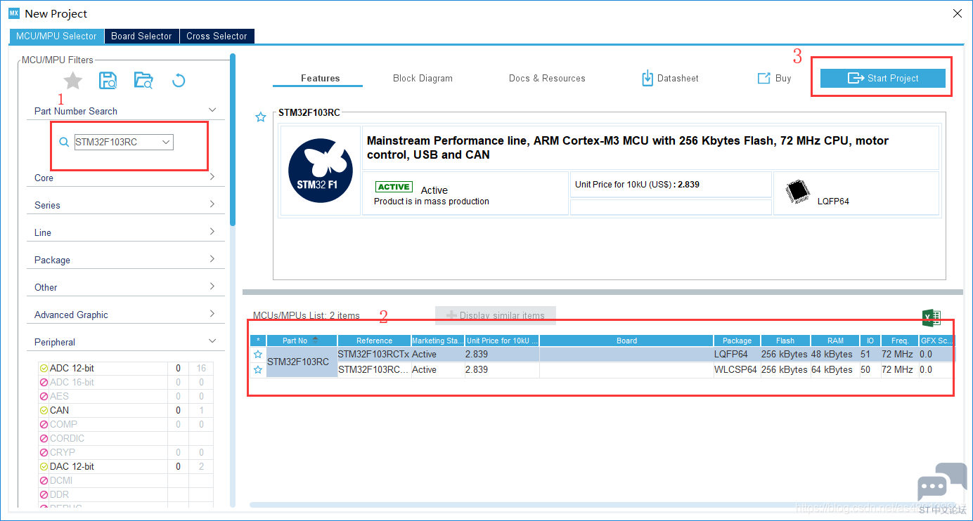This screenshot has height=521, width=973.
Task: Click the save search filter icon
Action: click(108, 81)
